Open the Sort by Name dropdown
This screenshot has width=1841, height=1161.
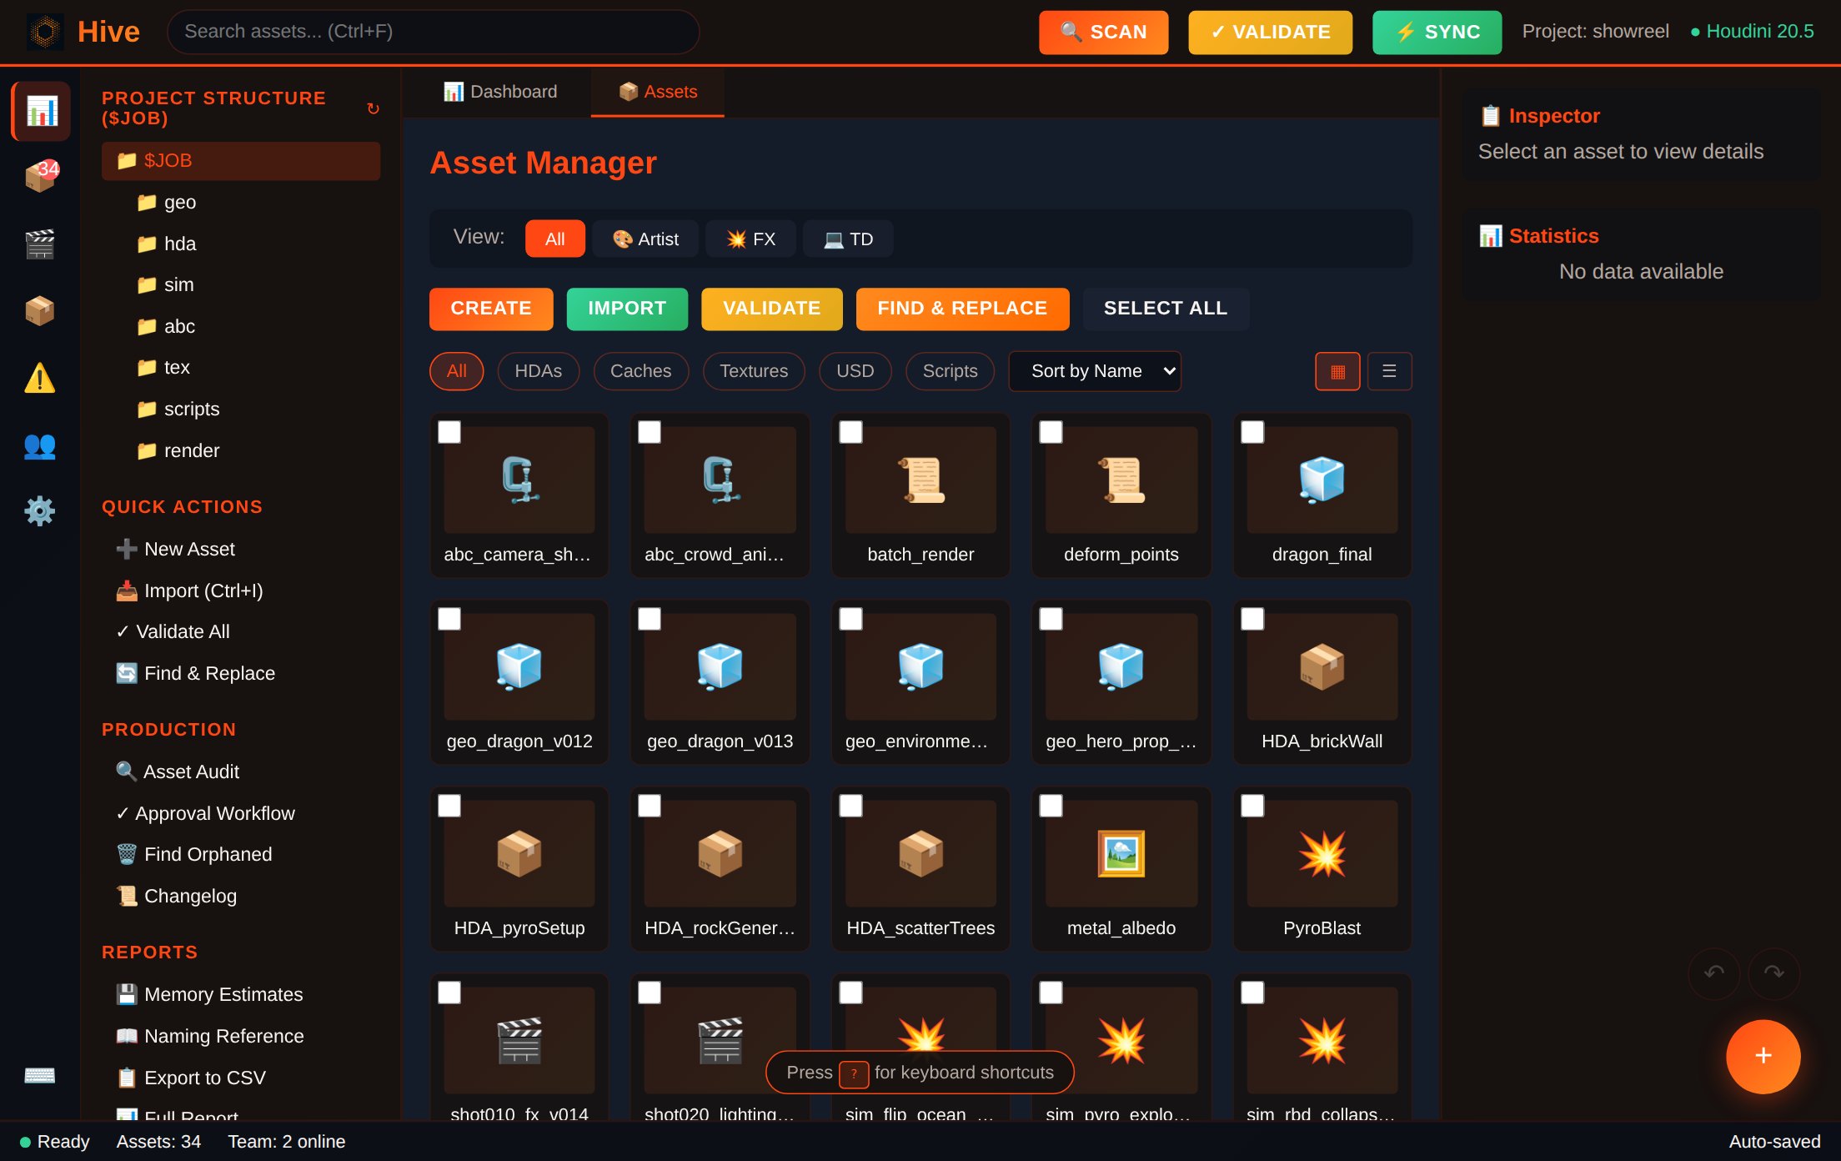pos(1095,371)
